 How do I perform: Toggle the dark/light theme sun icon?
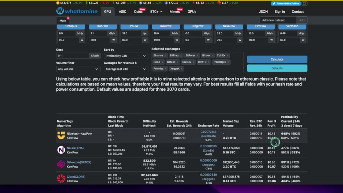(304, 3)
